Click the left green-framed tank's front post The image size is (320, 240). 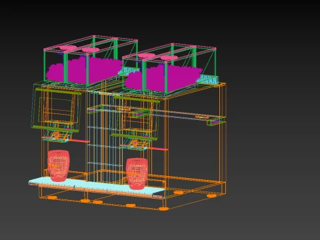tap(87, 69)
